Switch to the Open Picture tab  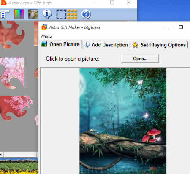point(61,44)
